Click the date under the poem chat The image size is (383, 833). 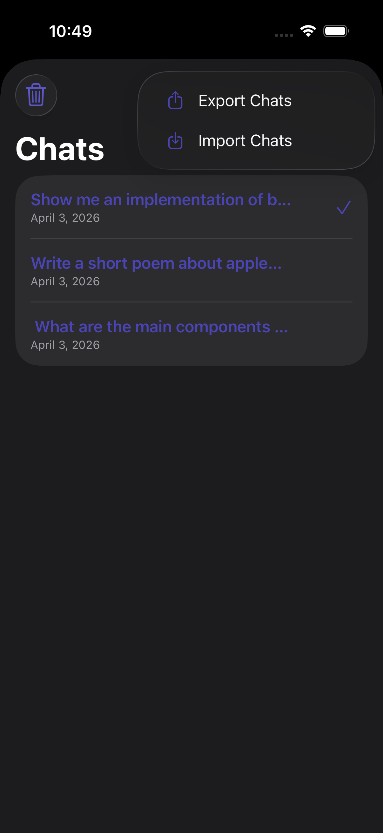(x=65, y=281)
